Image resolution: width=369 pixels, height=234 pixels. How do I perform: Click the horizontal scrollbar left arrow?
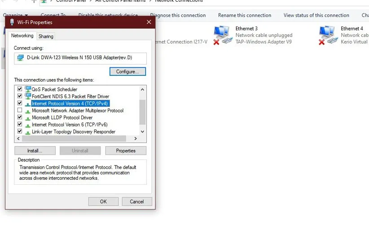[18, 139]
